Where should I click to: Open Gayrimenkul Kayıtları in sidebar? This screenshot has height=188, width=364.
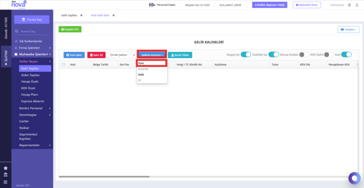pyautogui.click(x=28, y=136)
